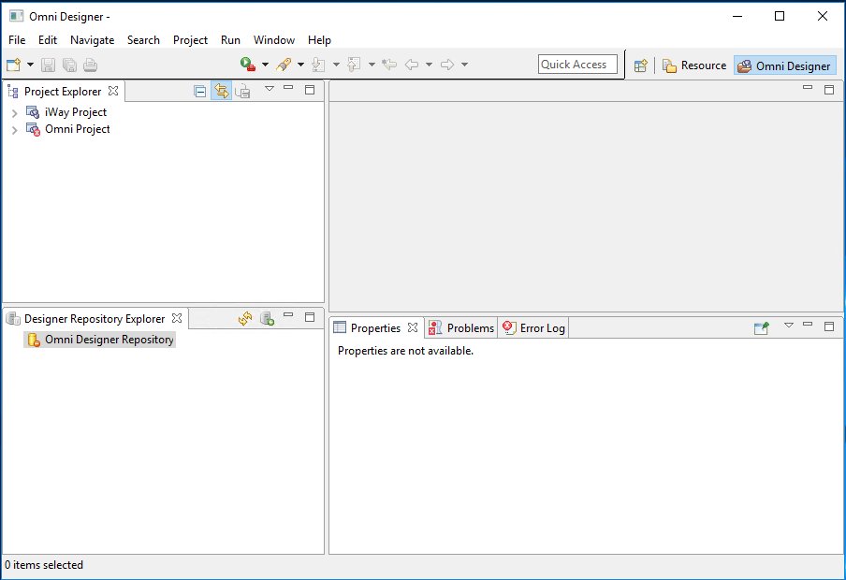
Task: Close the Properties view
Action: pos(413,327)
